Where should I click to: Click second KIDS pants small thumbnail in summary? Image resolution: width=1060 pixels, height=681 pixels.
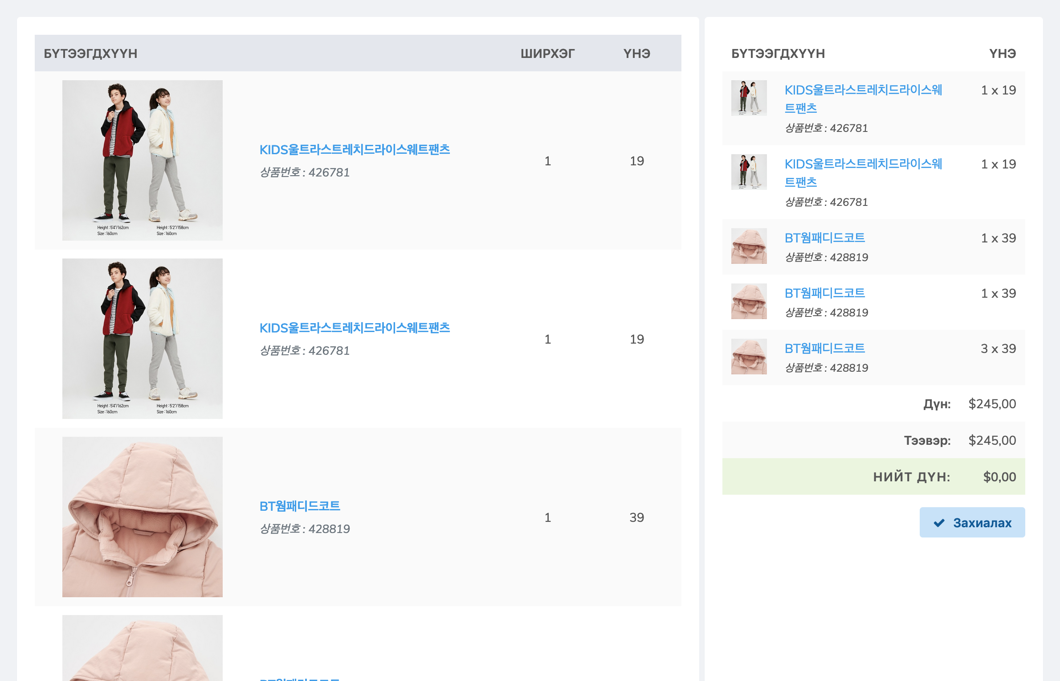(749, 172)
